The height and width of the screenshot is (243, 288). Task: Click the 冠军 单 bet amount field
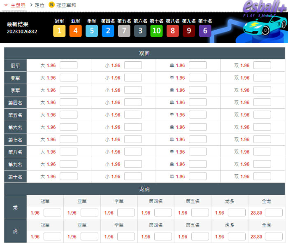click(x=197, y=65)
